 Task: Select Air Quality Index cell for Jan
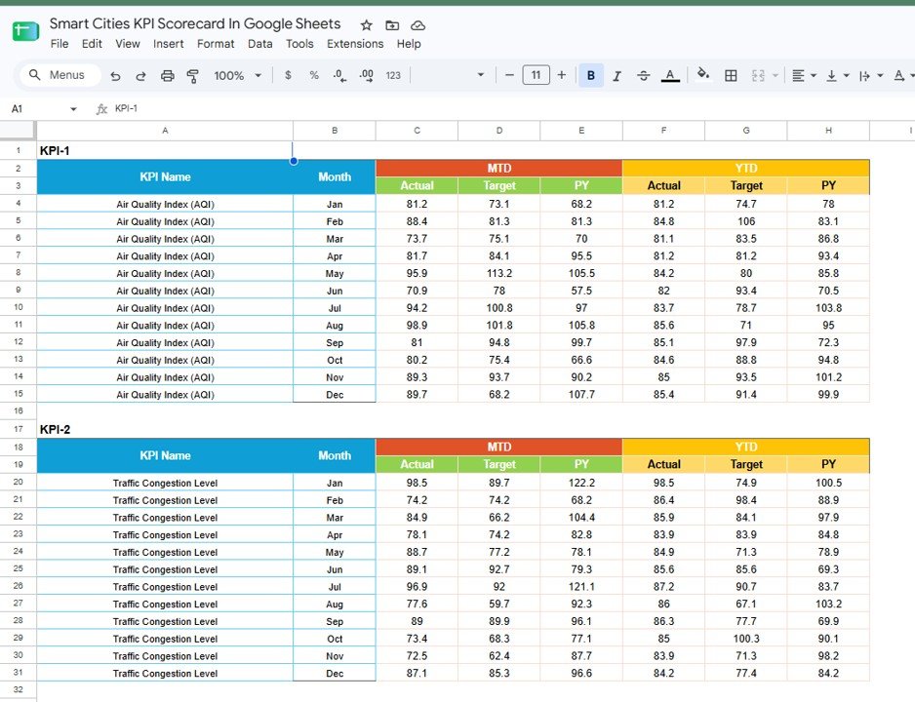[x=165, y=204]
